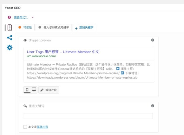The width and height of the screenshot is (184, 135).
Task: Open the Yoast content optimization traffic-light tab
Action: [10, 28]
